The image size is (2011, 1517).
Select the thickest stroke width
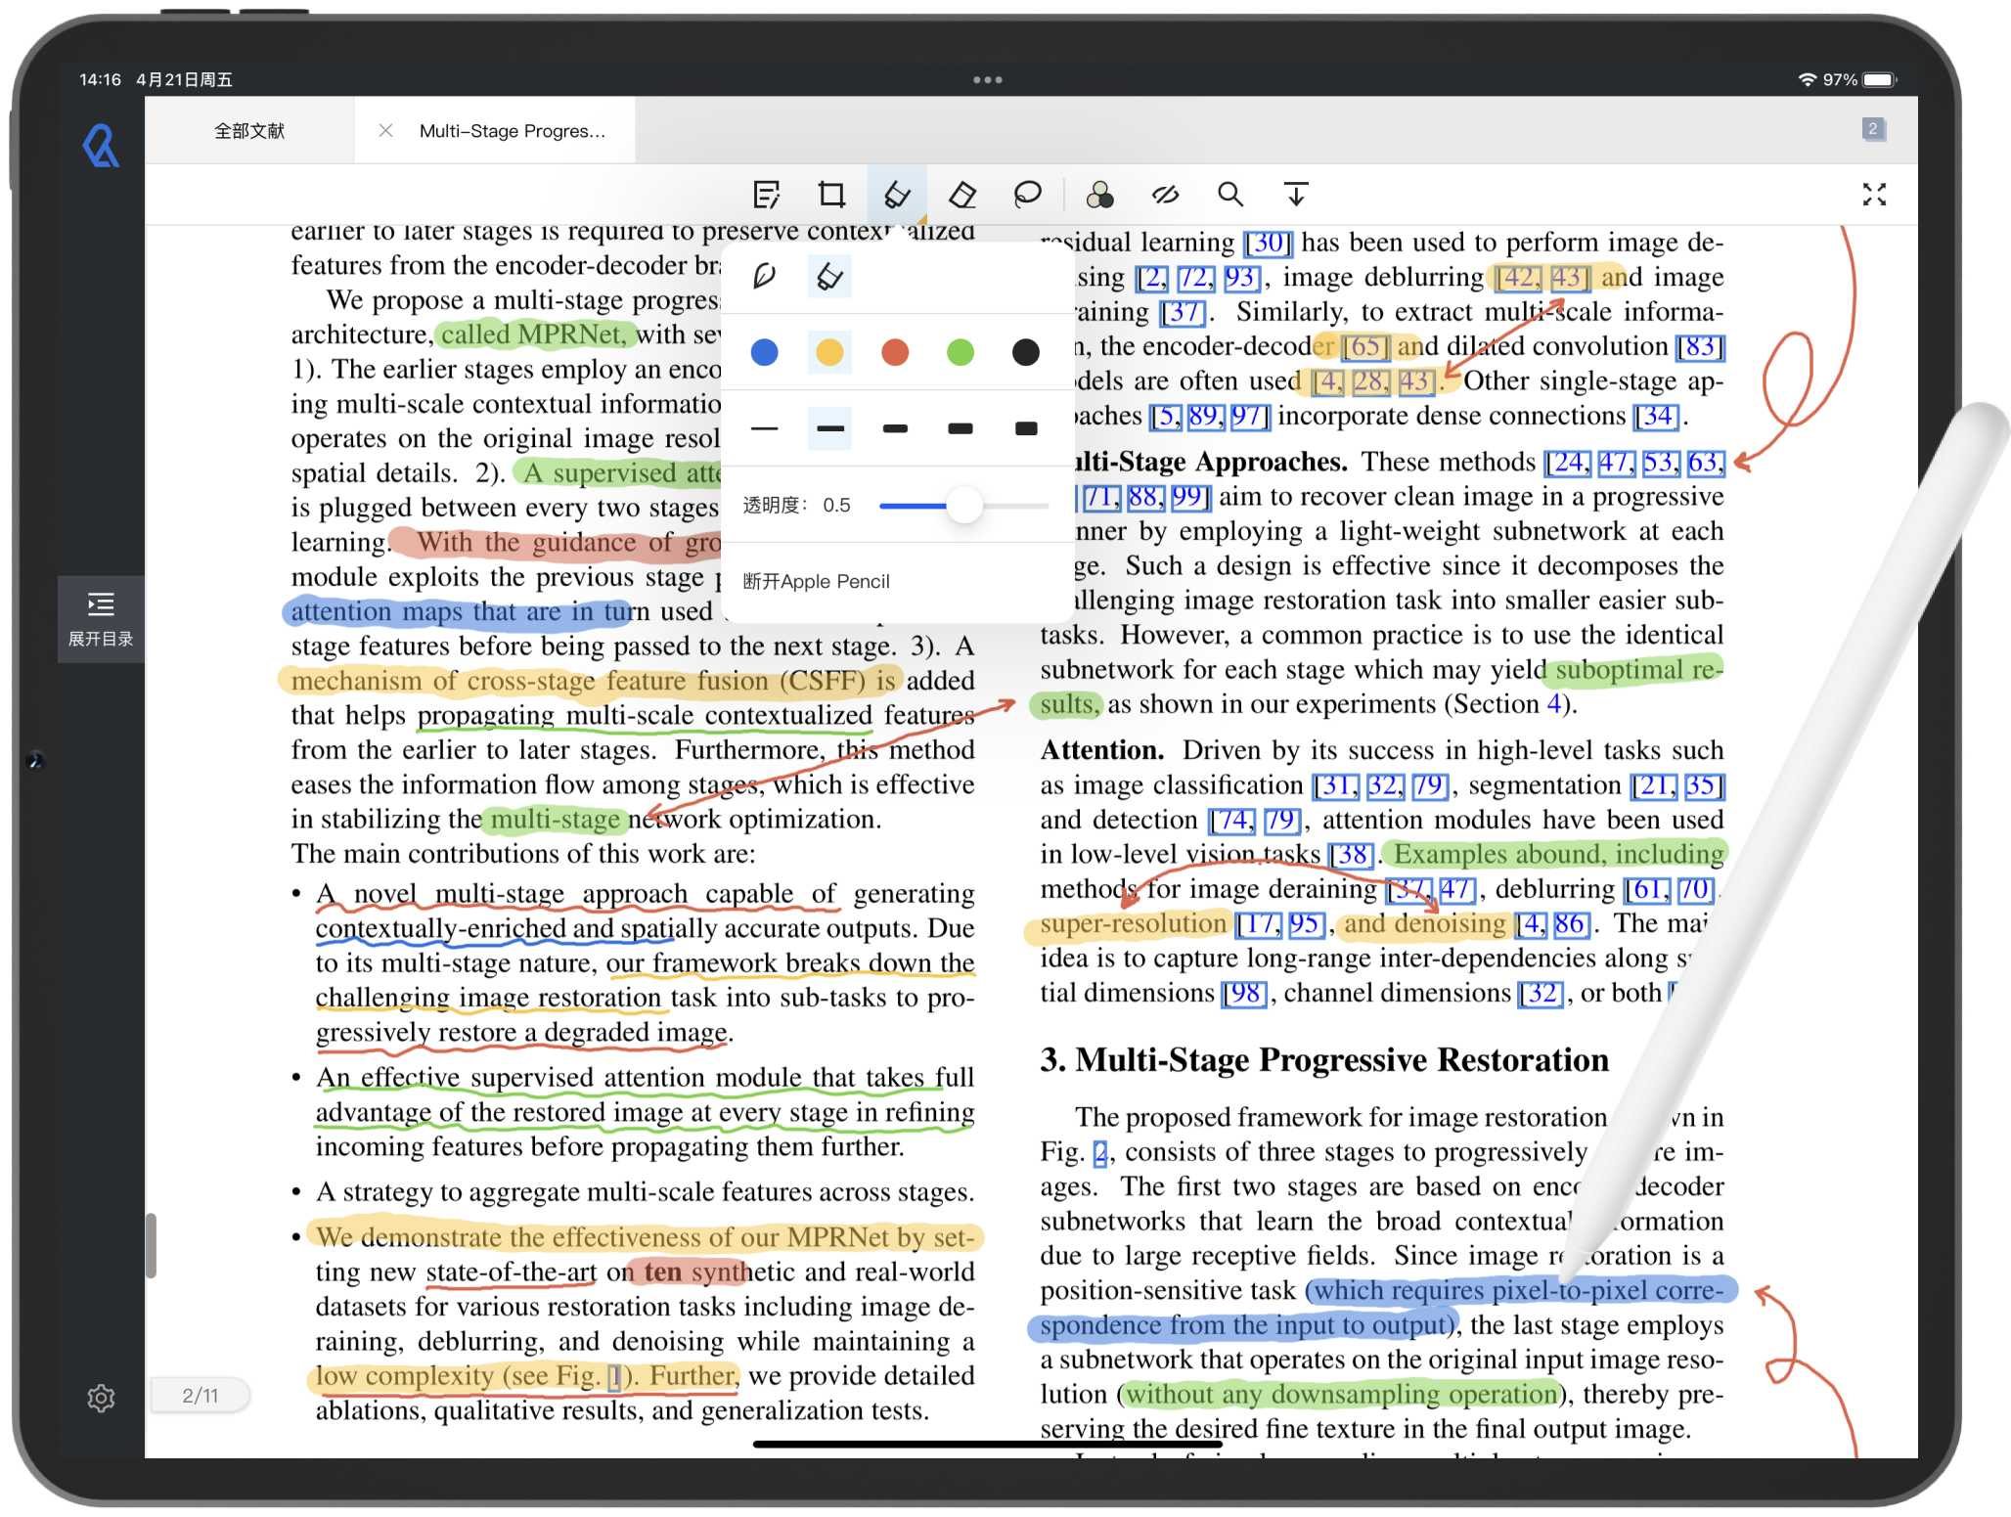tap(1026, 428)
